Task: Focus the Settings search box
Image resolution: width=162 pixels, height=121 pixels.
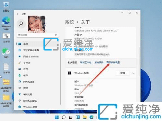Action: click(x=38, y=35)
